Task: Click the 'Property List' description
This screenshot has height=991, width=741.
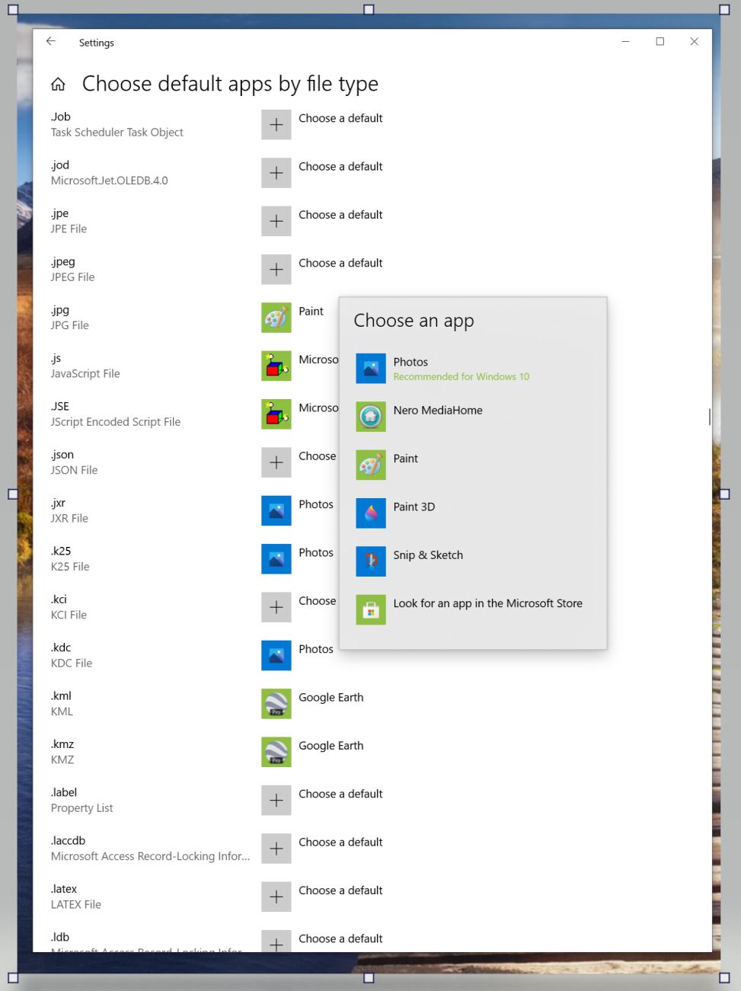Action: (x=82, y=808)
